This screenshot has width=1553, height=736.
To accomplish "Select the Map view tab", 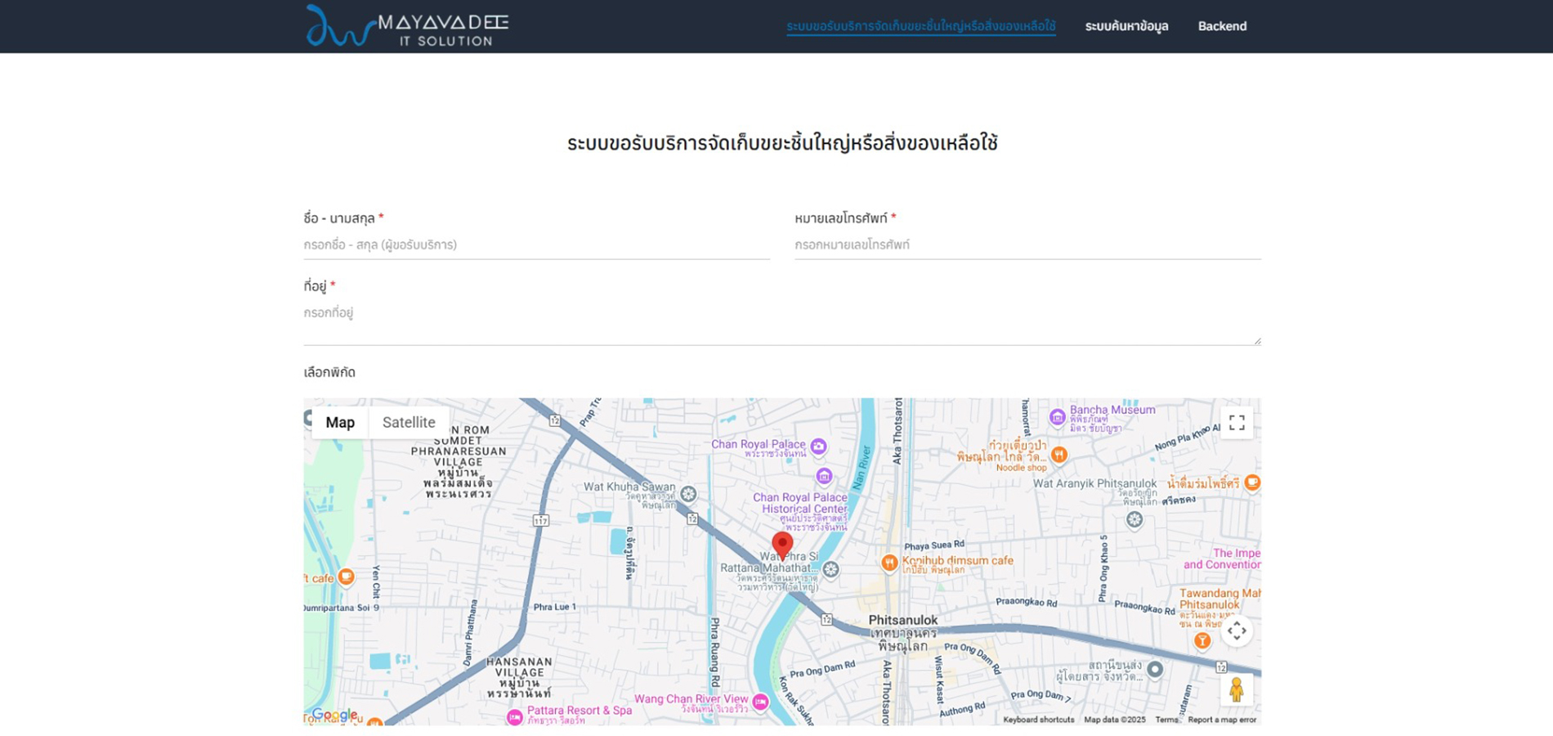I will tap(341, 423).
